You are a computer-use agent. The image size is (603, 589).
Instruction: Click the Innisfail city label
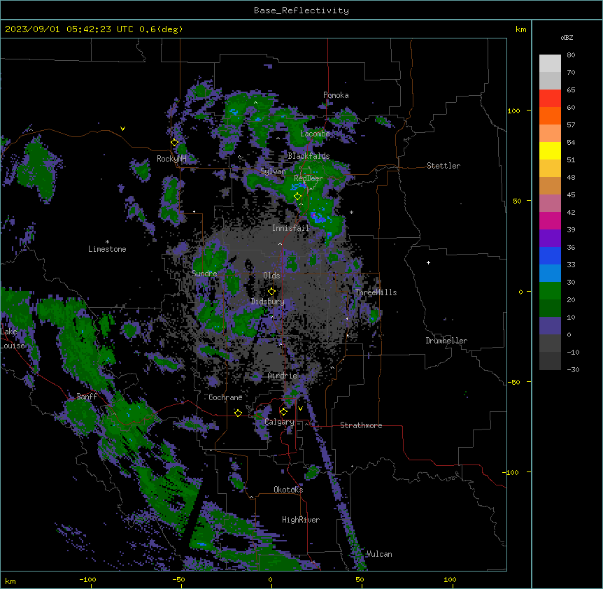(290, 228)
